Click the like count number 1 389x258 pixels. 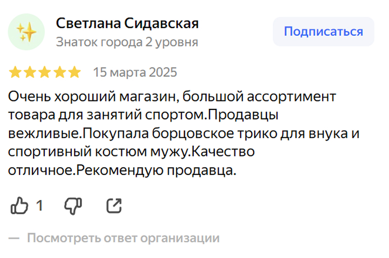click(39, 206)
